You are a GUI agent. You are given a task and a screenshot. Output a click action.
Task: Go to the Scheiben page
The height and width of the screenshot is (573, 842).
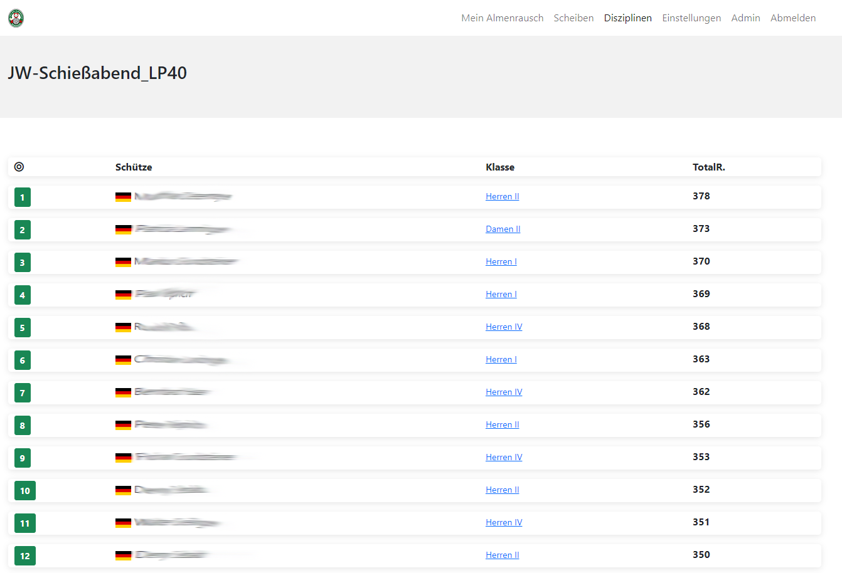[573, 18]
